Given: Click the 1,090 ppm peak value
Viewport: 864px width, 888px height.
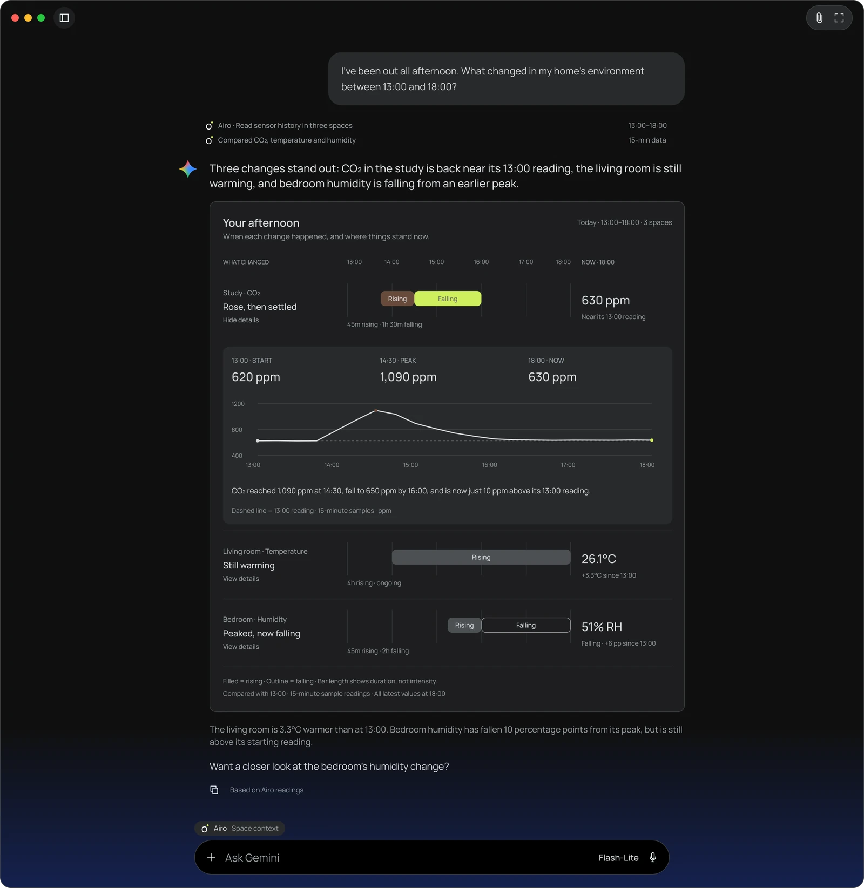Looking at the screenshot, I should pos(408,377).
